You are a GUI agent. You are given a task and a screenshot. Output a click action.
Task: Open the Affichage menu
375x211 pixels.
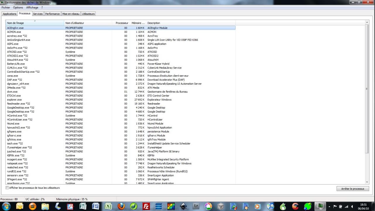click(x=32, y=8)
